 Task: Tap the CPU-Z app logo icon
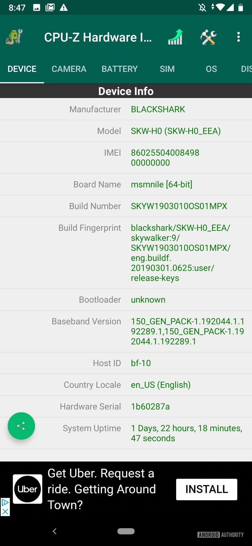click(14, 37)
